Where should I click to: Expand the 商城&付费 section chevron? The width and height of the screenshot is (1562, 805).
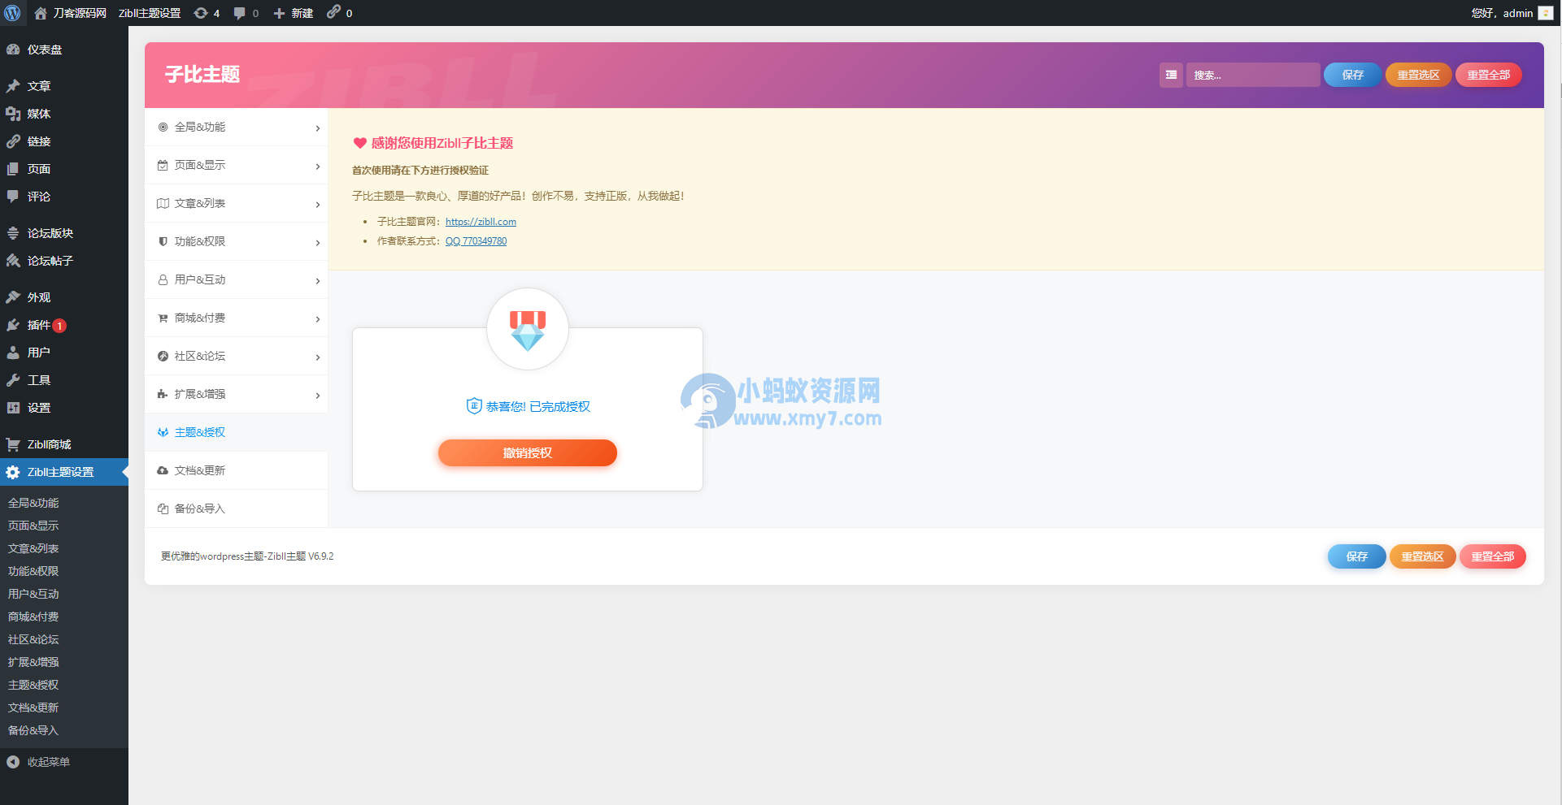[317, 319]
